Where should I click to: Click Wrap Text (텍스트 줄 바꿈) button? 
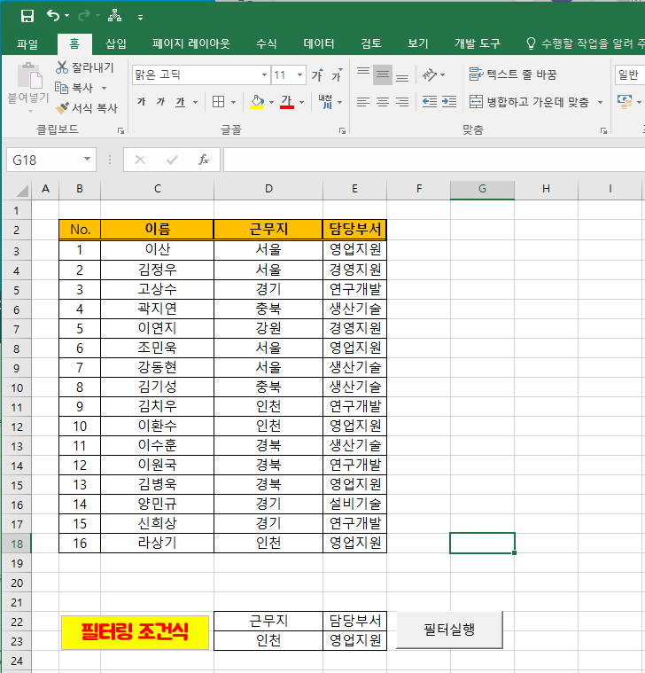coord(513,74)
